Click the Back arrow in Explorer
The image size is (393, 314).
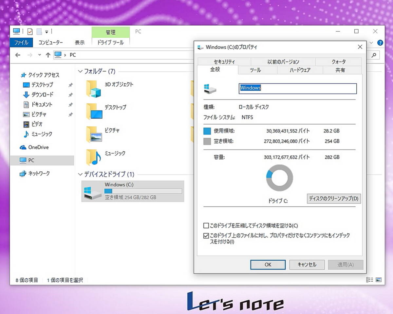tap(18, 55)
